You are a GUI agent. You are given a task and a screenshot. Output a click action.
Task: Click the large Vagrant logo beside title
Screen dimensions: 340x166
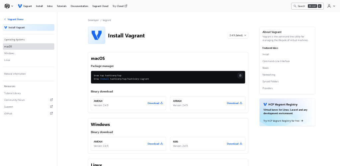(x=97, y=35)
